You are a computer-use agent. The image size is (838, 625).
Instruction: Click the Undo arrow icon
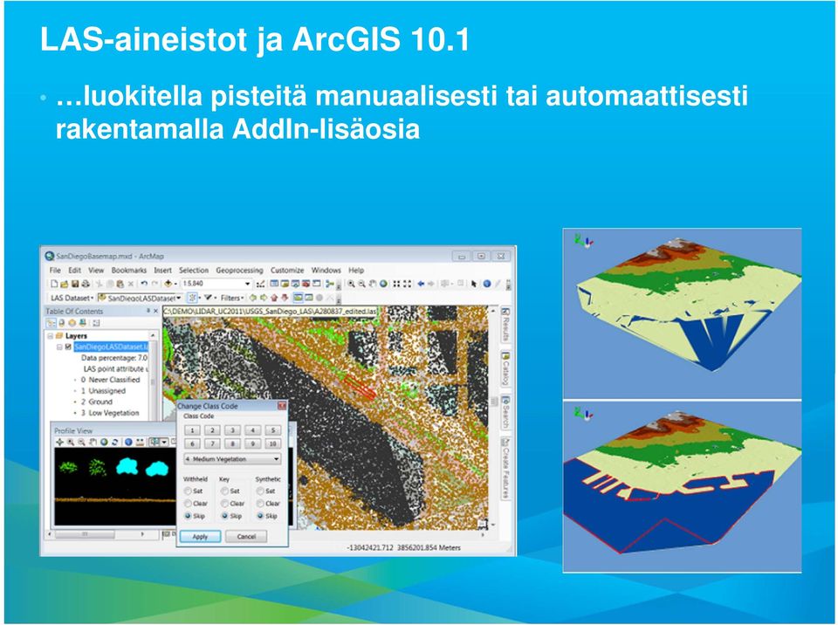pyautogui.click(x=144, y=284)
